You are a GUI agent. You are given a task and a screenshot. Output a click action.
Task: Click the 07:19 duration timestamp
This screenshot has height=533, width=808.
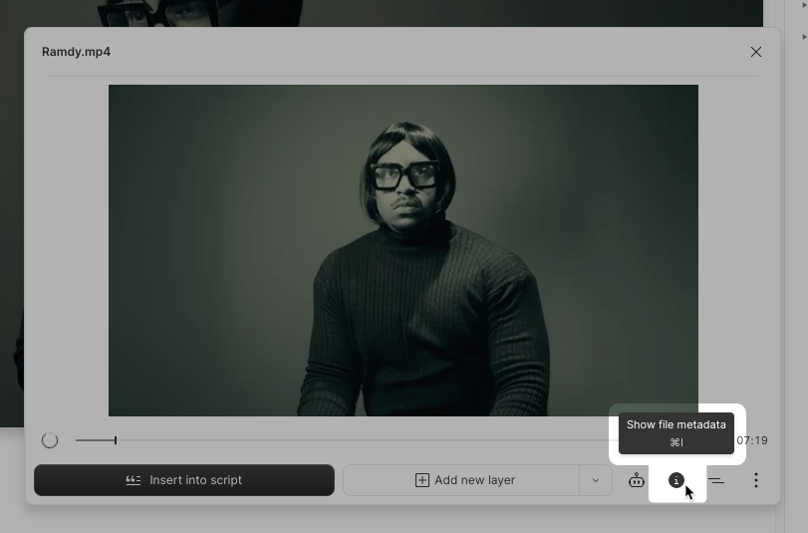coord(752,440)
